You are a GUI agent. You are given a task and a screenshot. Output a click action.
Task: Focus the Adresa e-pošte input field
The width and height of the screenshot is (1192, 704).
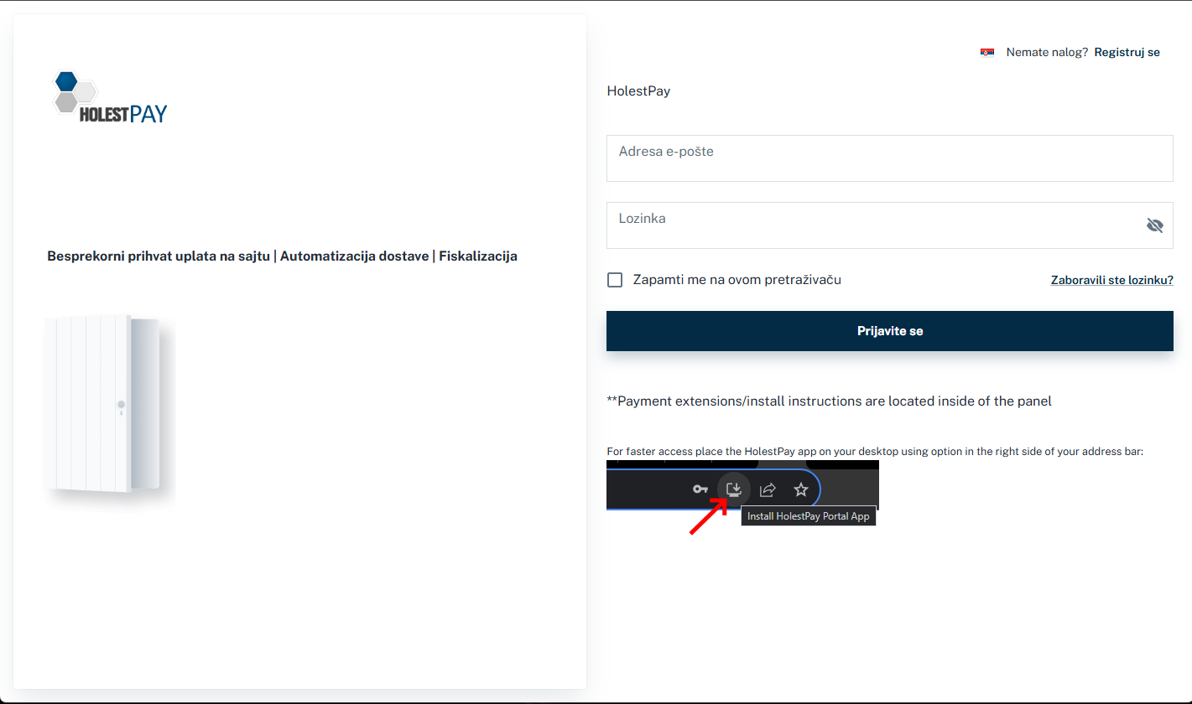(x=889, y=158)
